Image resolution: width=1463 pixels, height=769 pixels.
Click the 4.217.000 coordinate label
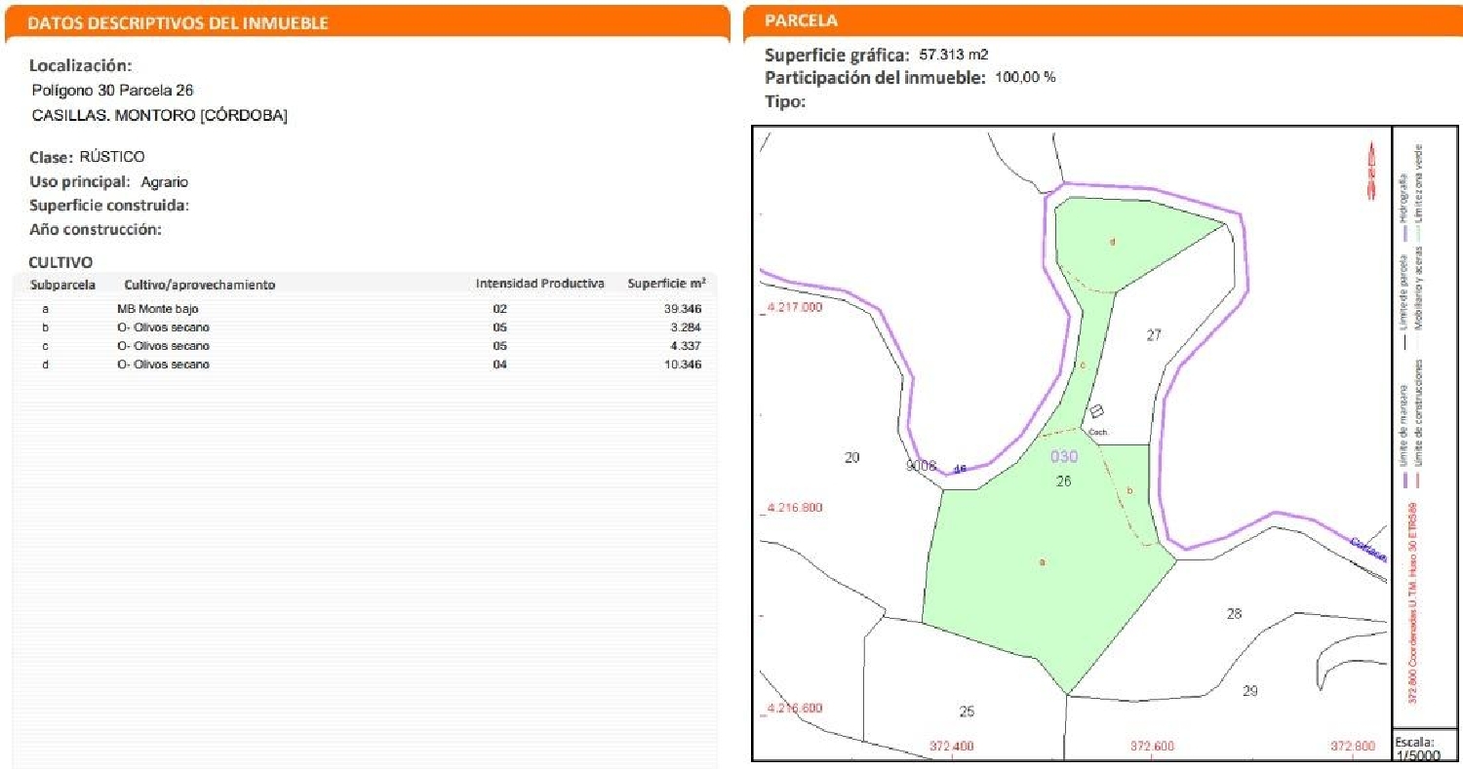794,307
